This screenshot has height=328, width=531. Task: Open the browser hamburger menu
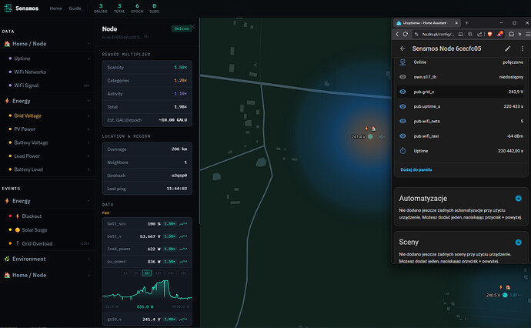click(x=528, y=34)
